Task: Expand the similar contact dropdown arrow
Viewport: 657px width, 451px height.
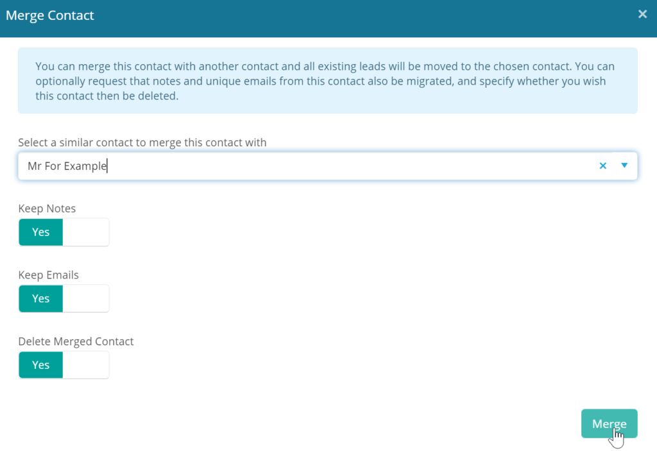Action: click(x=624, y=166)
